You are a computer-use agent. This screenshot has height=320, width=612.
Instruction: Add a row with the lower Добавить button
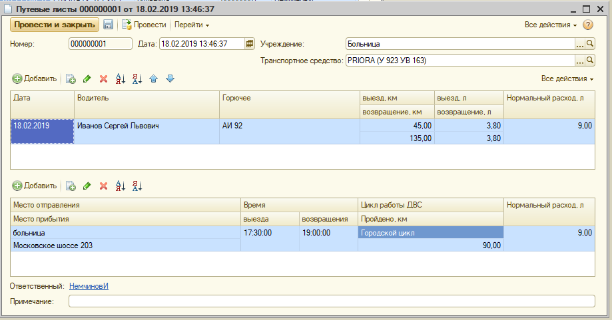click(35, 186)
